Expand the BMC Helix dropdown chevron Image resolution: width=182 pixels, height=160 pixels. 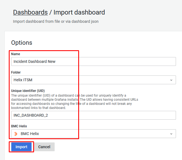pos(171,134)
